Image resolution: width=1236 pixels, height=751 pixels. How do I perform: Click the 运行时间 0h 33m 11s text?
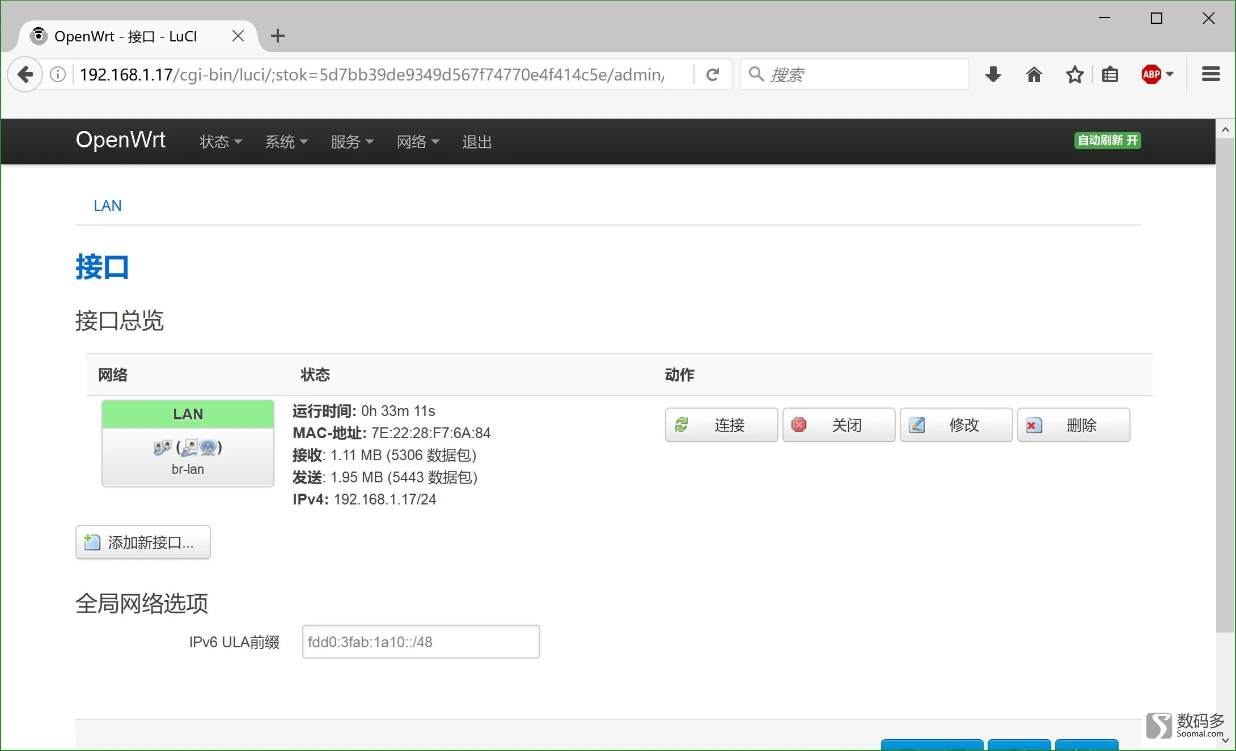point(364,411)
